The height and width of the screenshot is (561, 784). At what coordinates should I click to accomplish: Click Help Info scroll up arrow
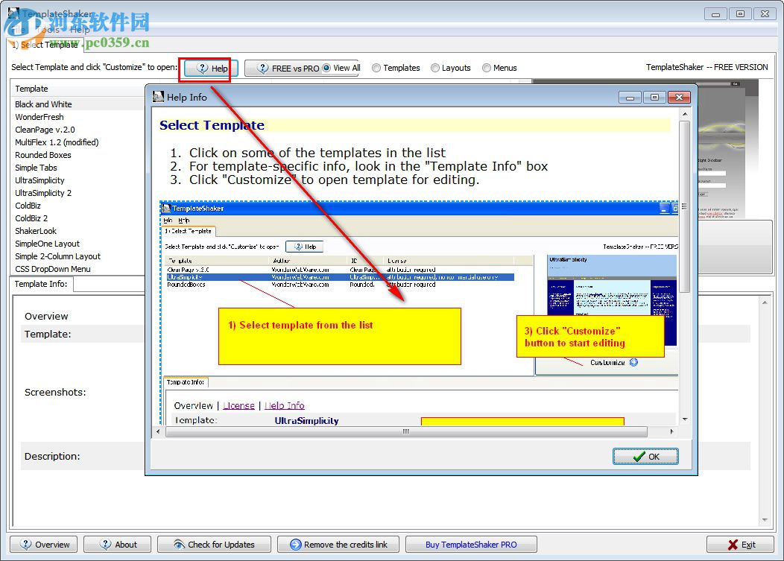coord(685,115)
